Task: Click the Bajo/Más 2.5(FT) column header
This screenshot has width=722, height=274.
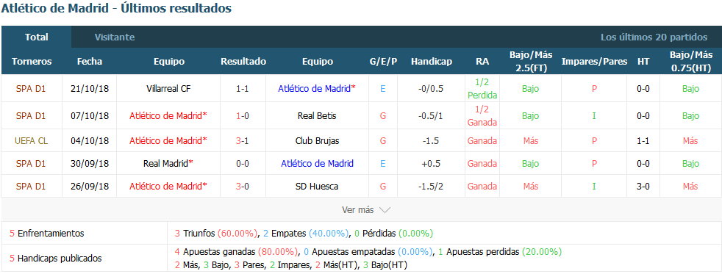Action: pos(531,62)
